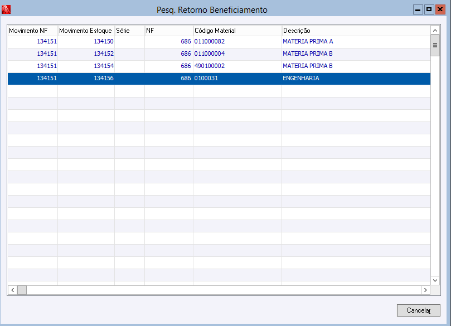Select row with Movimento Estoque 134154
Screen dimensions: 451x326
point(219,66)
